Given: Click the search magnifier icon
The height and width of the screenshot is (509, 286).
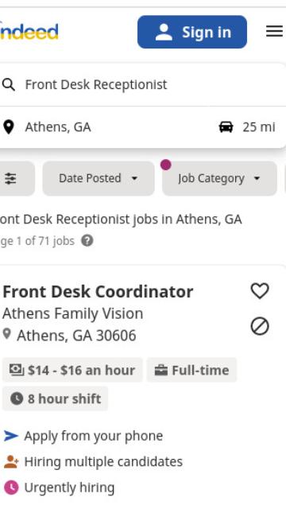Looking at the screenshot, I should (9, 85).
